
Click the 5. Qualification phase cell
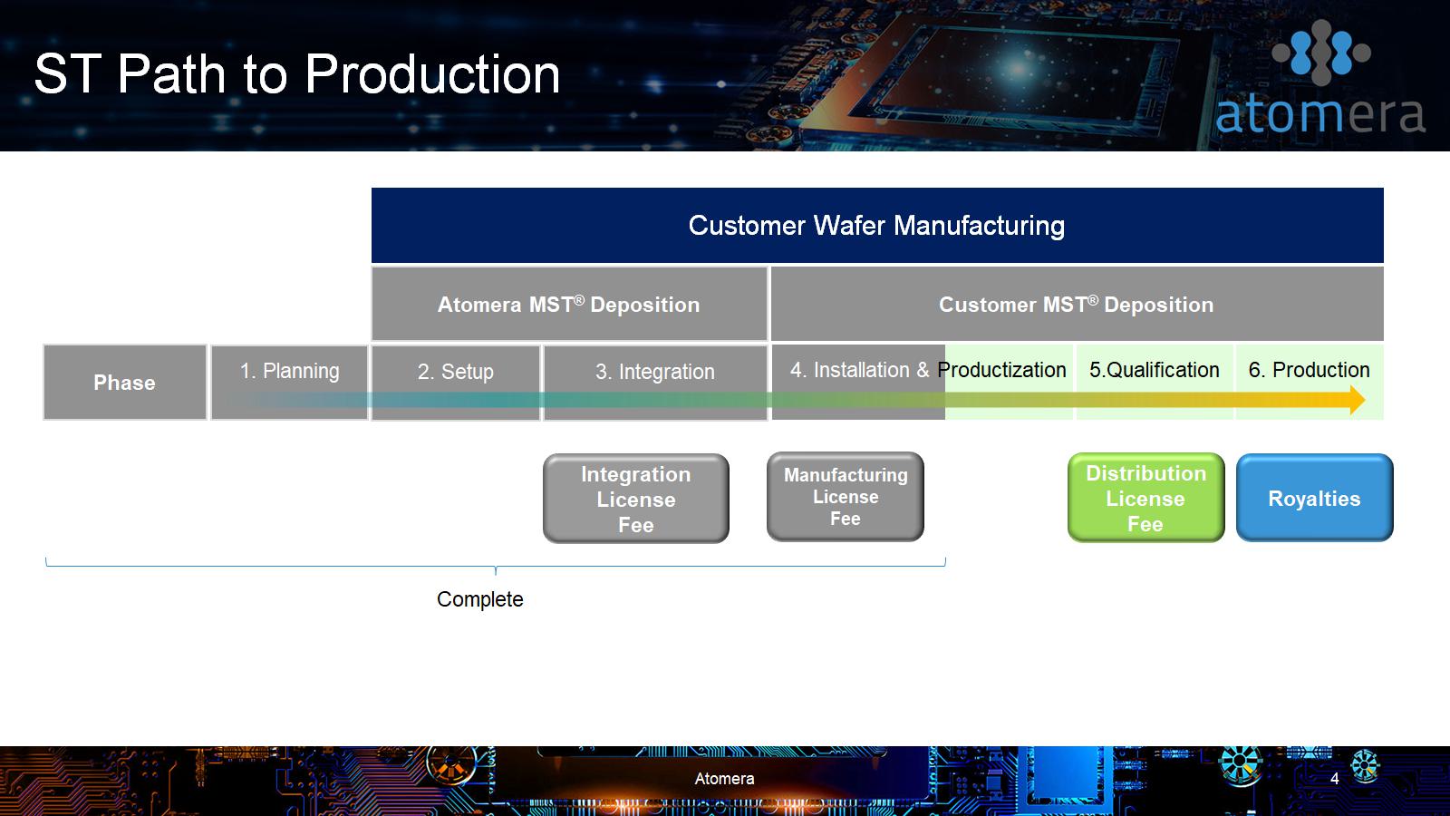(x=1154, y=370)
